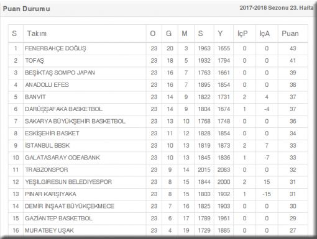Open MURATBEY UŞAK team

click(49, 230)
